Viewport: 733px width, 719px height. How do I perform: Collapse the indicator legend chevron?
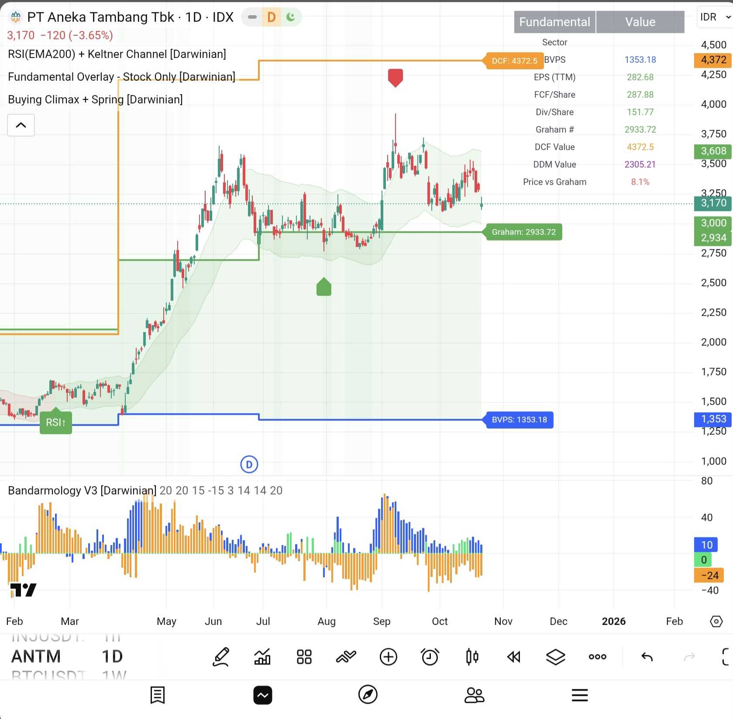coord(21,125)
